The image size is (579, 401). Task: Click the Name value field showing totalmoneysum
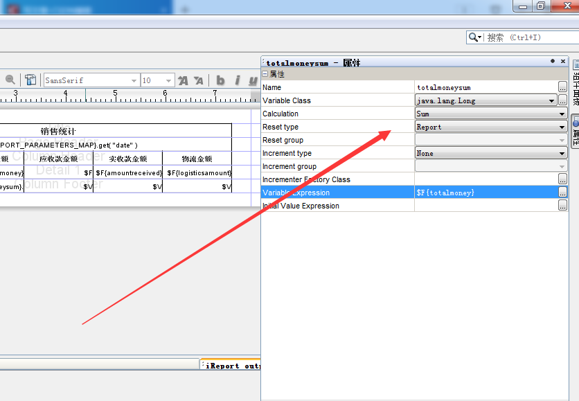point(478,87)
